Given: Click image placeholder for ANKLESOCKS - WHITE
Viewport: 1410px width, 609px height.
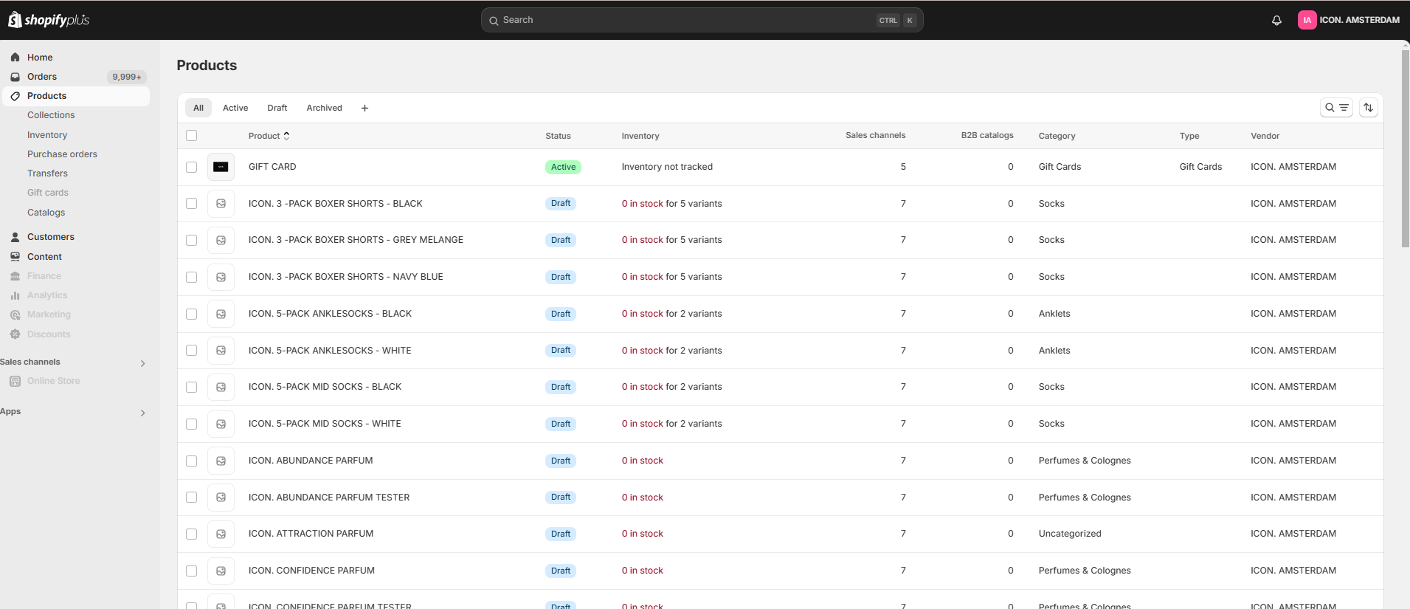Looking at the screenshot, I should click(x=221, y=351).
